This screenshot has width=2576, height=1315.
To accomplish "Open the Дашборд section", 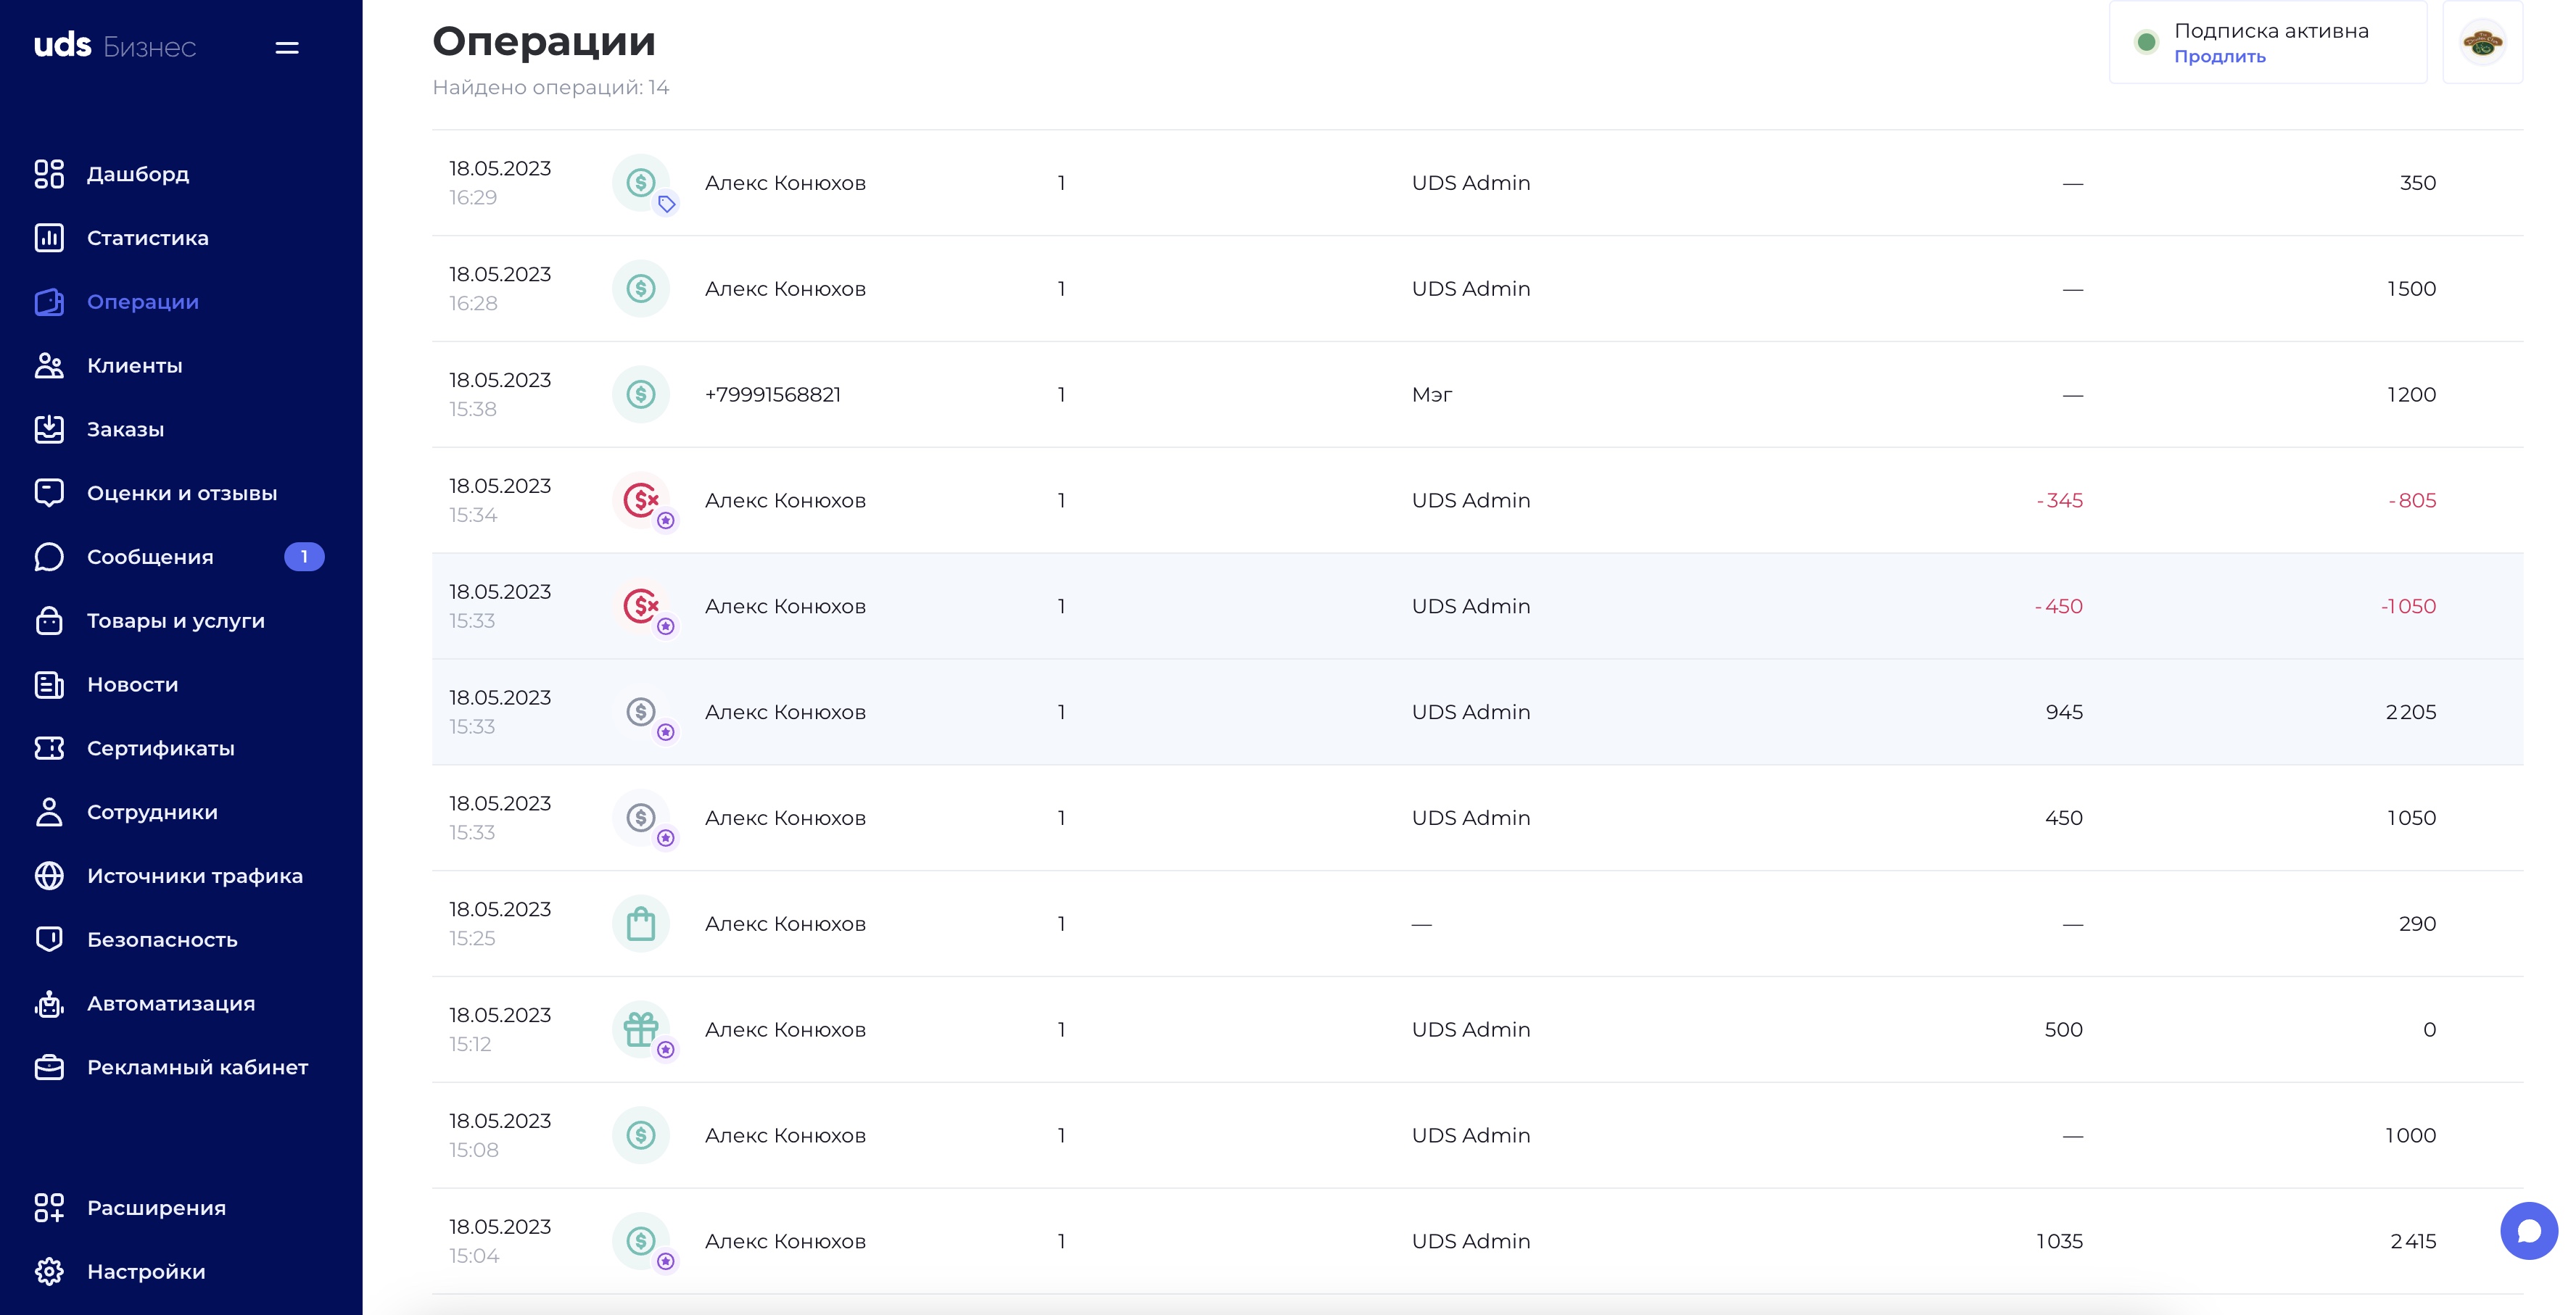I will pos(137,174).
